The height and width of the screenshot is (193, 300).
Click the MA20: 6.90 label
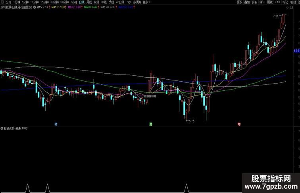click(x=75, y=7)
